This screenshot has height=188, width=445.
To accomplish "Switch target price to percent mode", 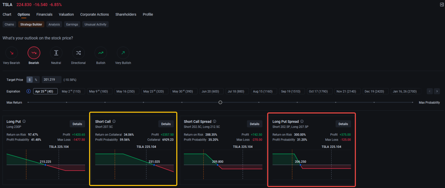I will point(36,80).
